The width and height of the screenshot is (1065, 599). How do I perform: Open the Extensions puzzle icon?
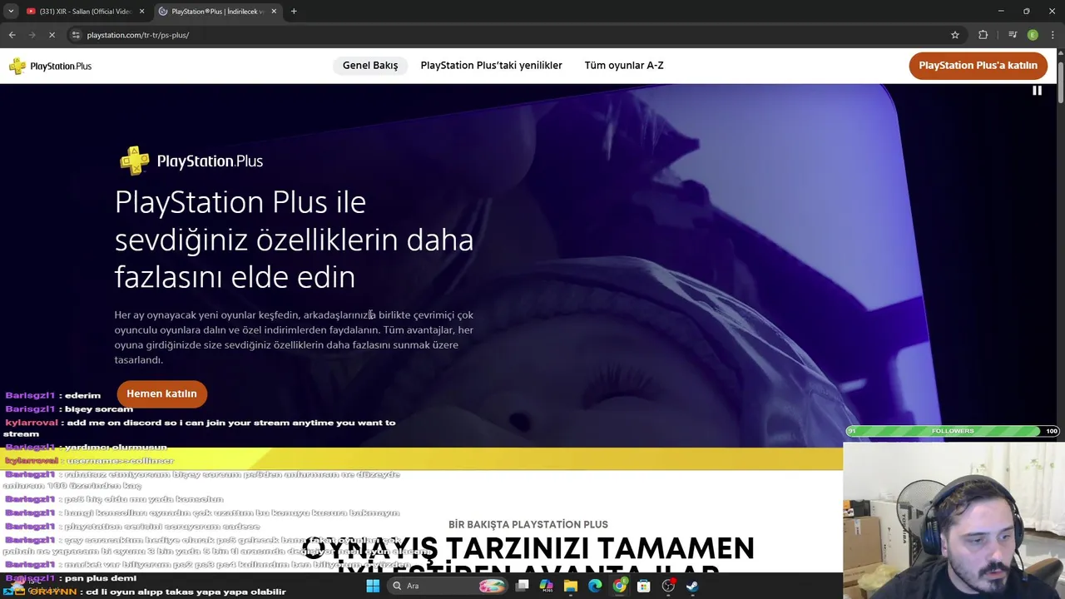pyautogui.click(x=983, y=35)
